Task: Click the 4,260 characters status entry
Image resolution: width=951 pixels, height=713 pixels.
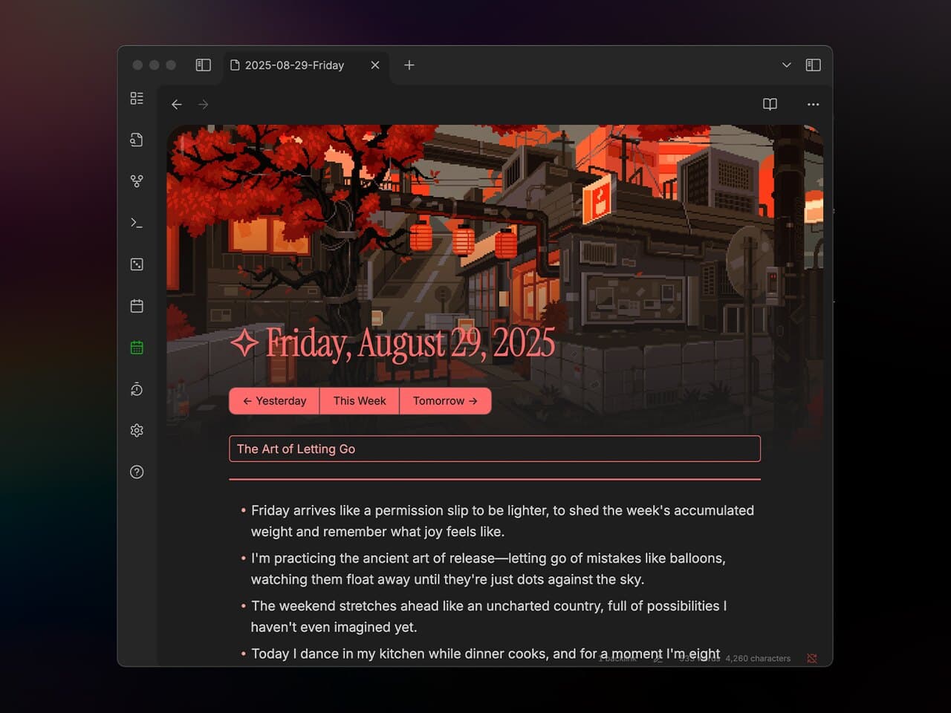Action: point(758,659)
